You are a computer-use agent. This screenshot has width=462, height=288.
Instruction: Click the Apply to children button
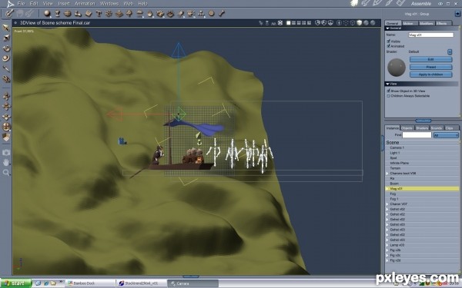[x=430, y=74]
